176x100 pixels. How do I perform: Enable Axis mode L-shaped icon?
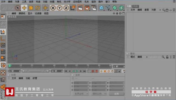[x=3, y=39]
